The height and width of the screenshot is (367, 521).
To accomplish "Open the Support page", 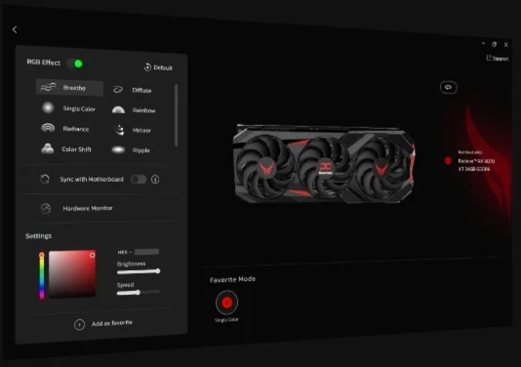I will pos(498,57).
